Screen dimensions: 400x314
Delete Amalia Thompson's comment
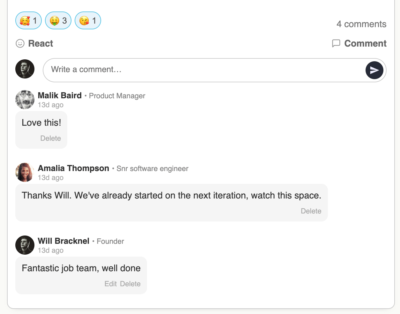coord(311,211)
